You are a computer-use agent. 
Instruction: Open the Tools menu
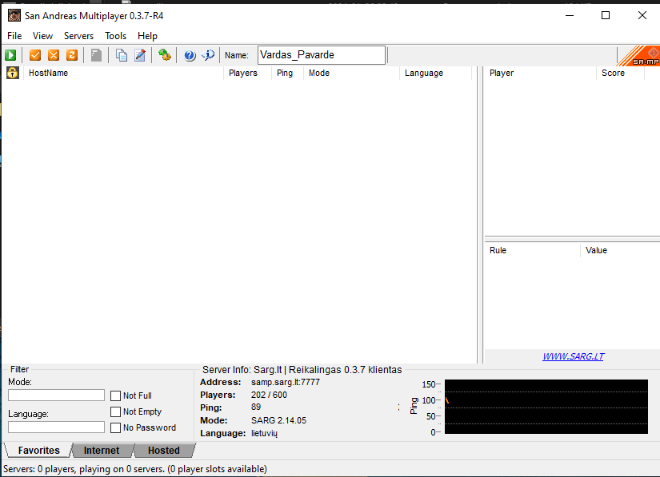[116, 36]
